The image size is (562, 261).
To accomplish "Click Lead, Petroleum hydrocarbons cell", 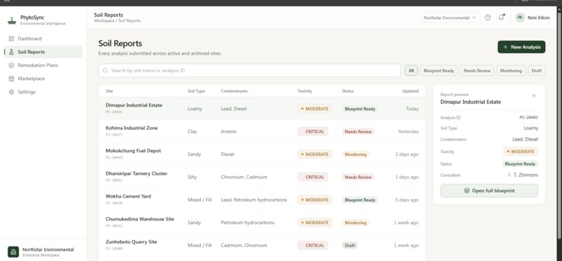I will pos(254,200).
